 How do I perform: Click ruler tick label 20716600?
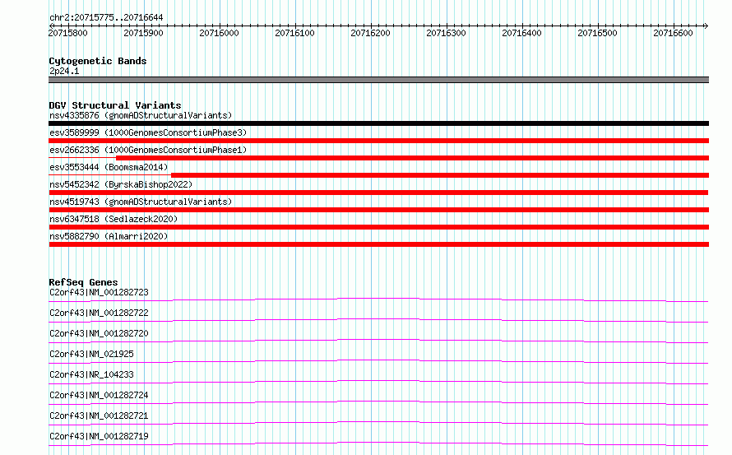673,33
